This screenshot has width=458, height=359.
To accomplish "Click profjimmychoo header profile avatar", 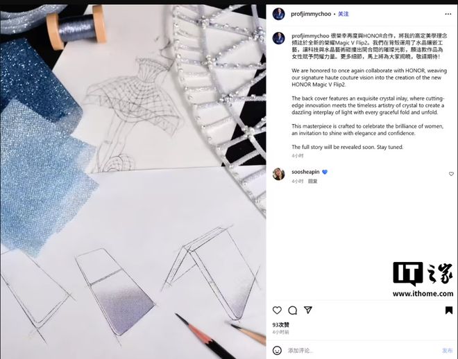I will click(278, 14).
